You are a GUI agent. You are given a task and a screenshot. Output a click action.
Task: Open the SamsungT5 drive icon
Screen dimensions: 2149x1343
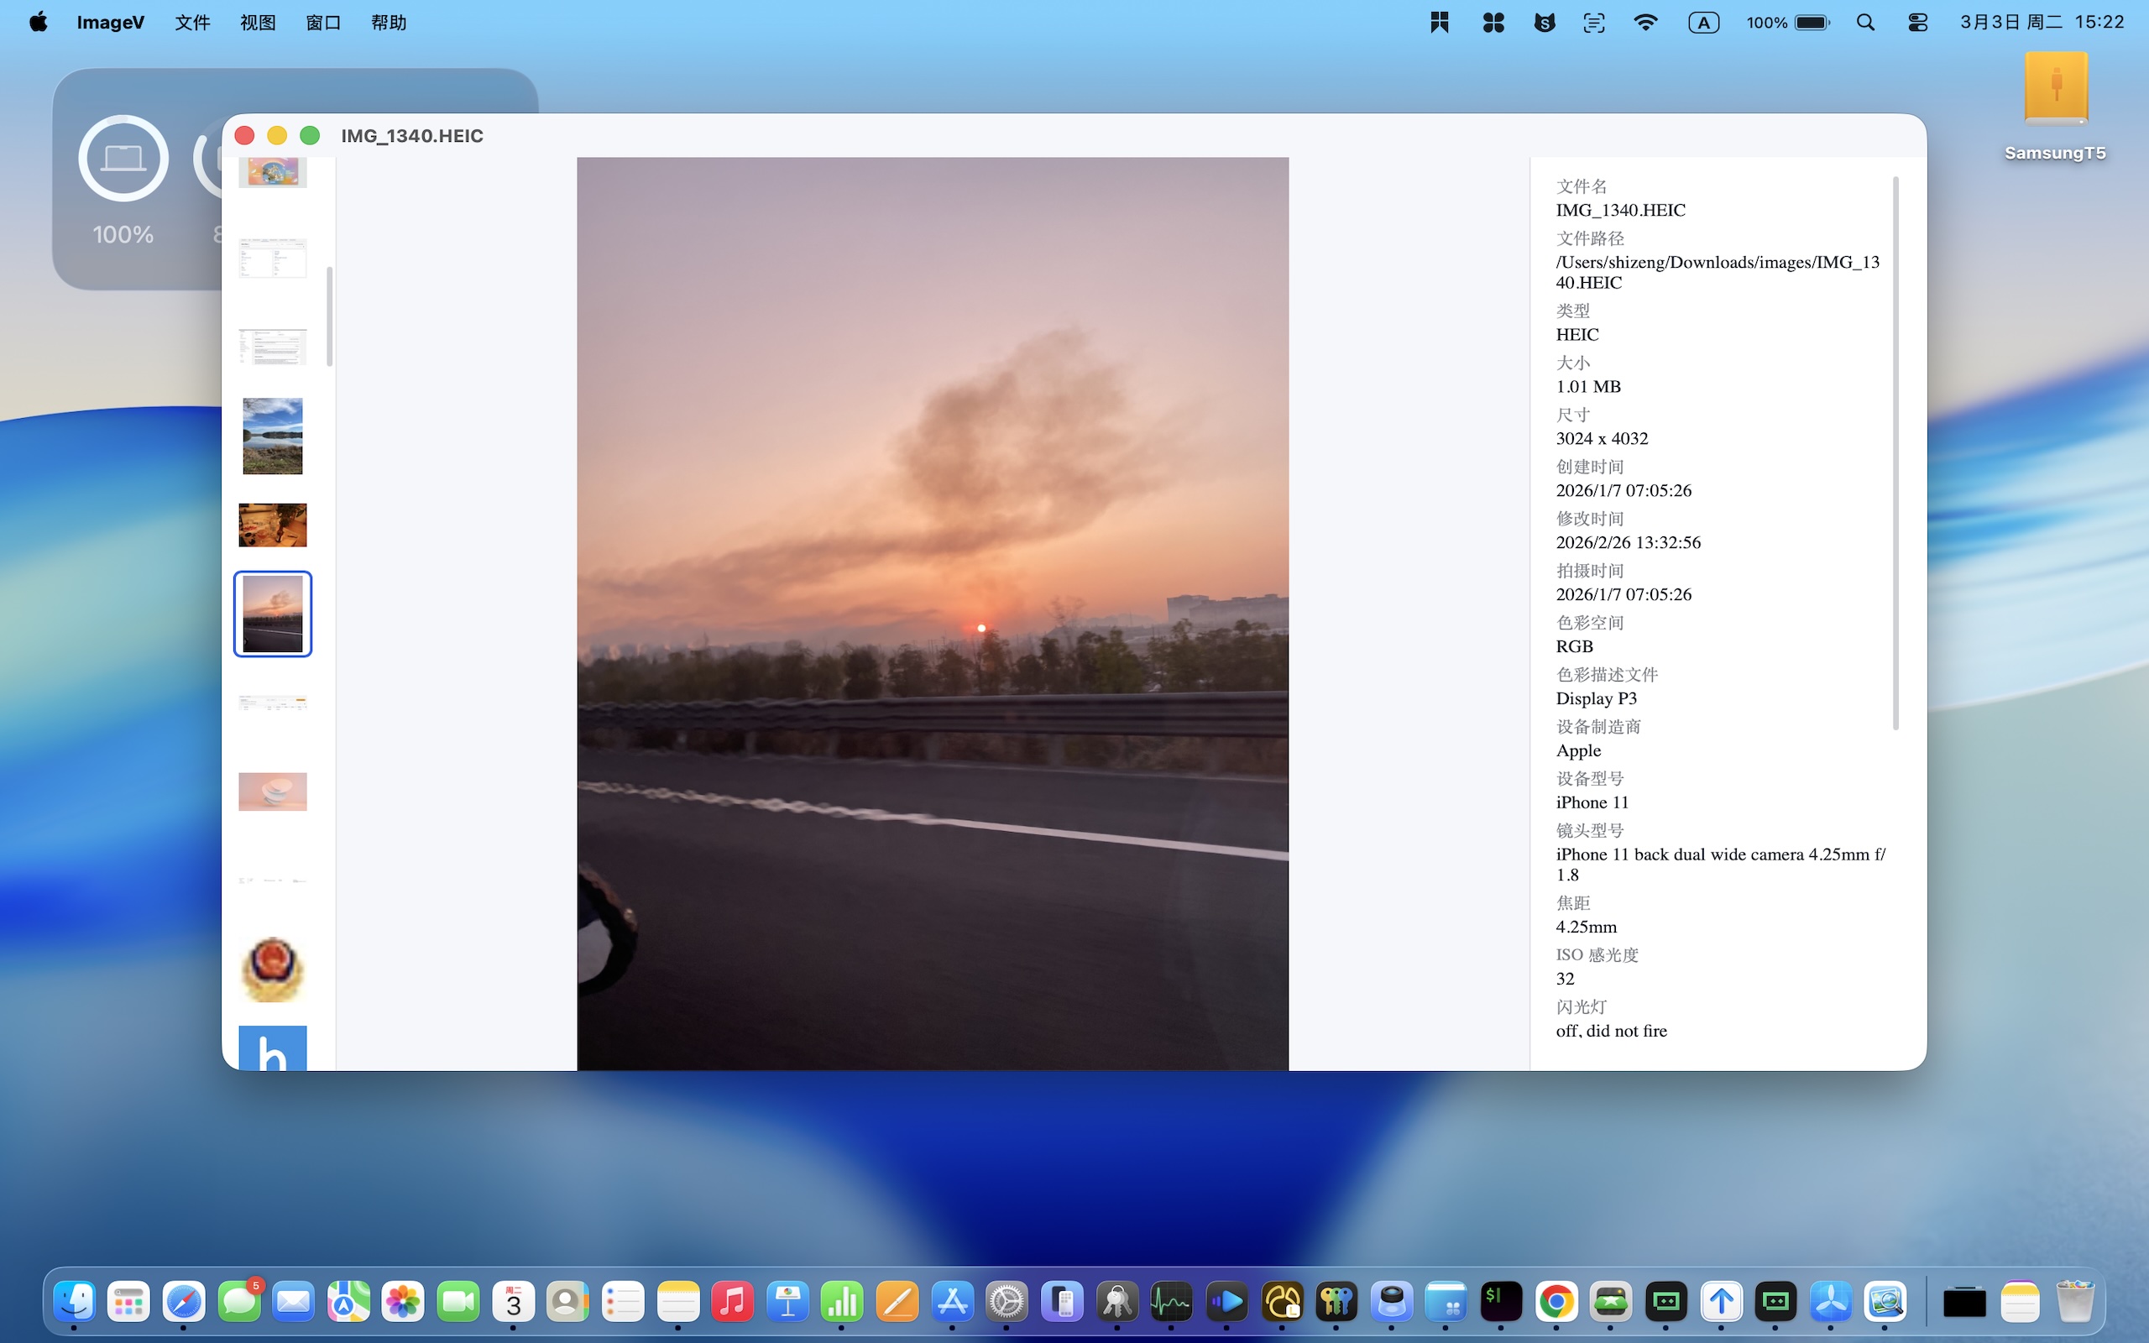click(x=2055, y=91)
